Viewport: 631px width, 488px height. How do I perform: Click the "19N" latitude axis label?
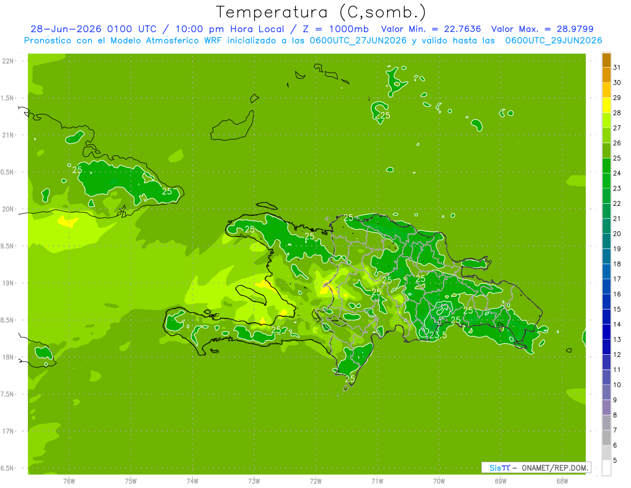tap(7, 283)
